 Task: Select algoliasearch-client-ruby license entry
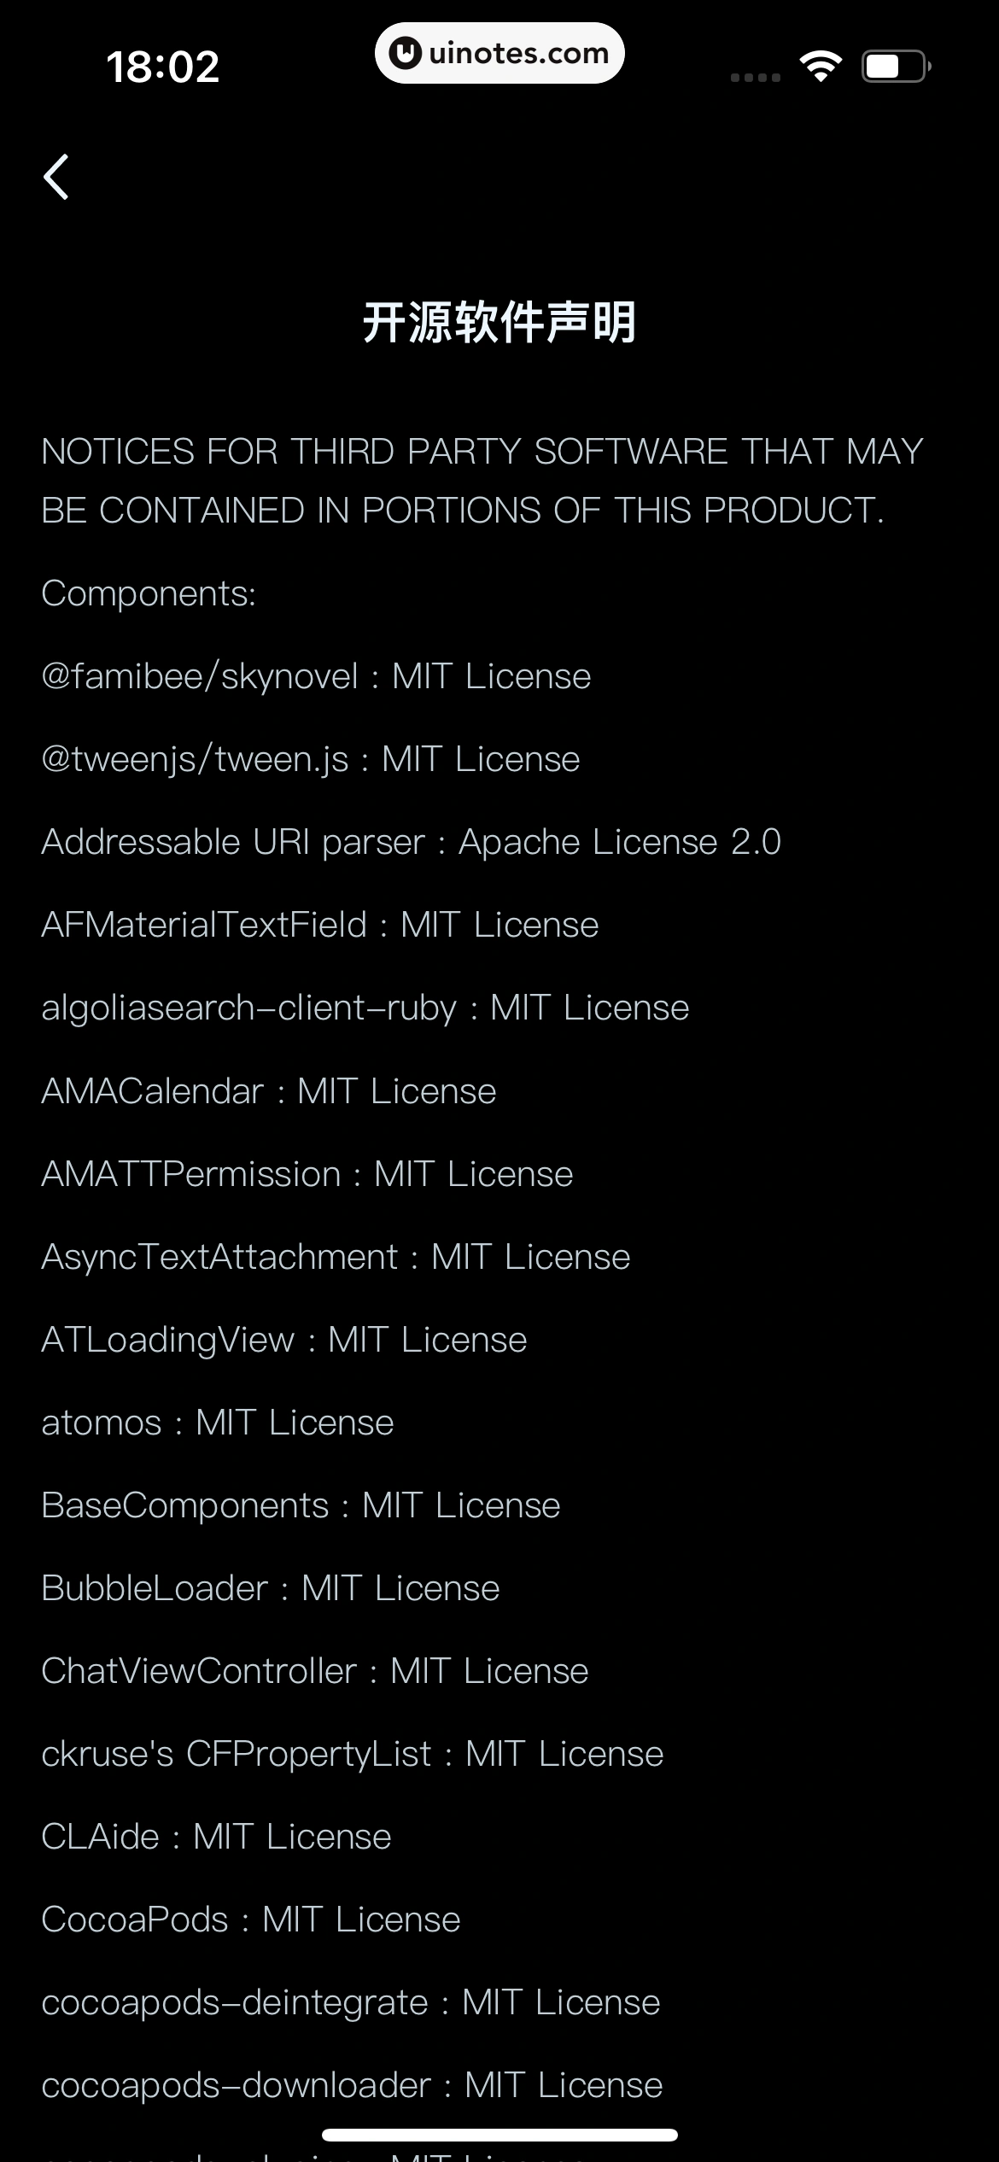(365, 1008)
